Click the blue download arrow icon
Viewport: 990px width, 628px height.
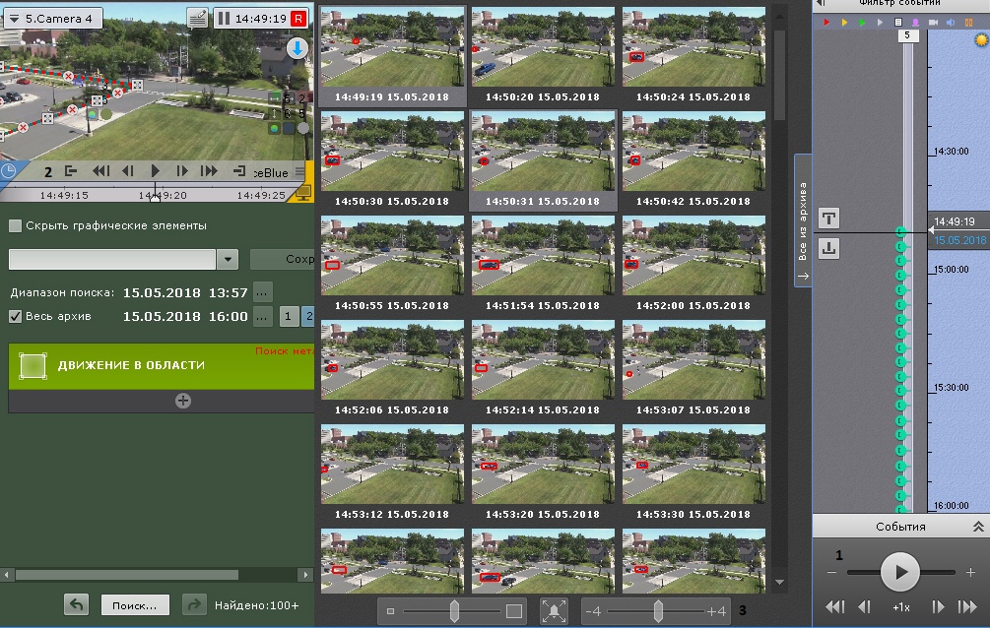pos(297,47)
